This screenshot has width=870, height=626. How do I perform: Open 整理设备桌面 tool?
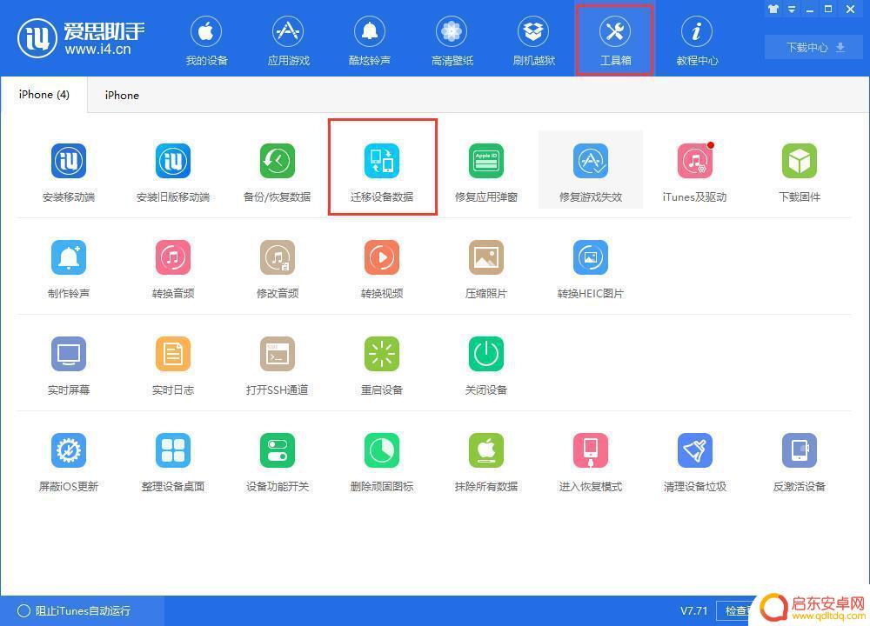(172, 462)
